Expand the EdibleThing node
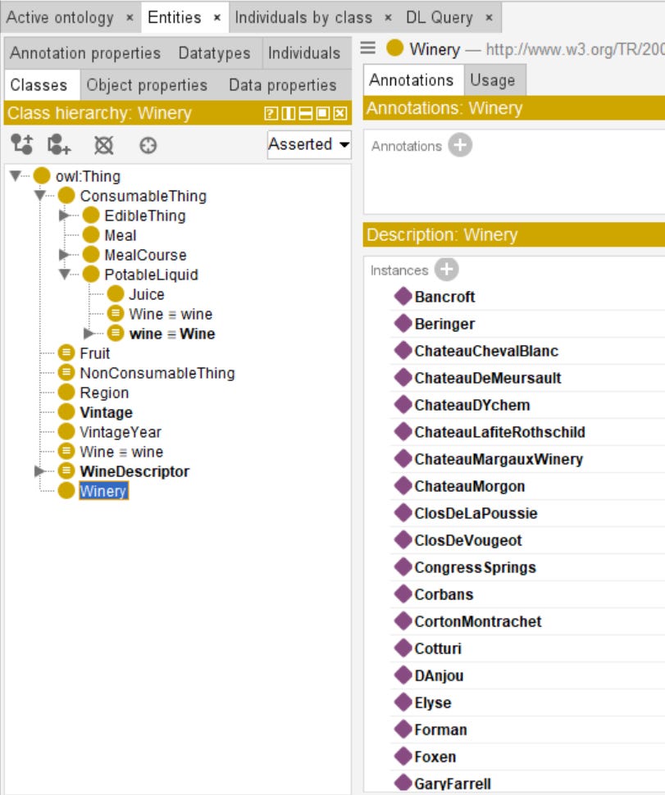The height and width of the screenshot is (795, 665). [x=64, y=216]
